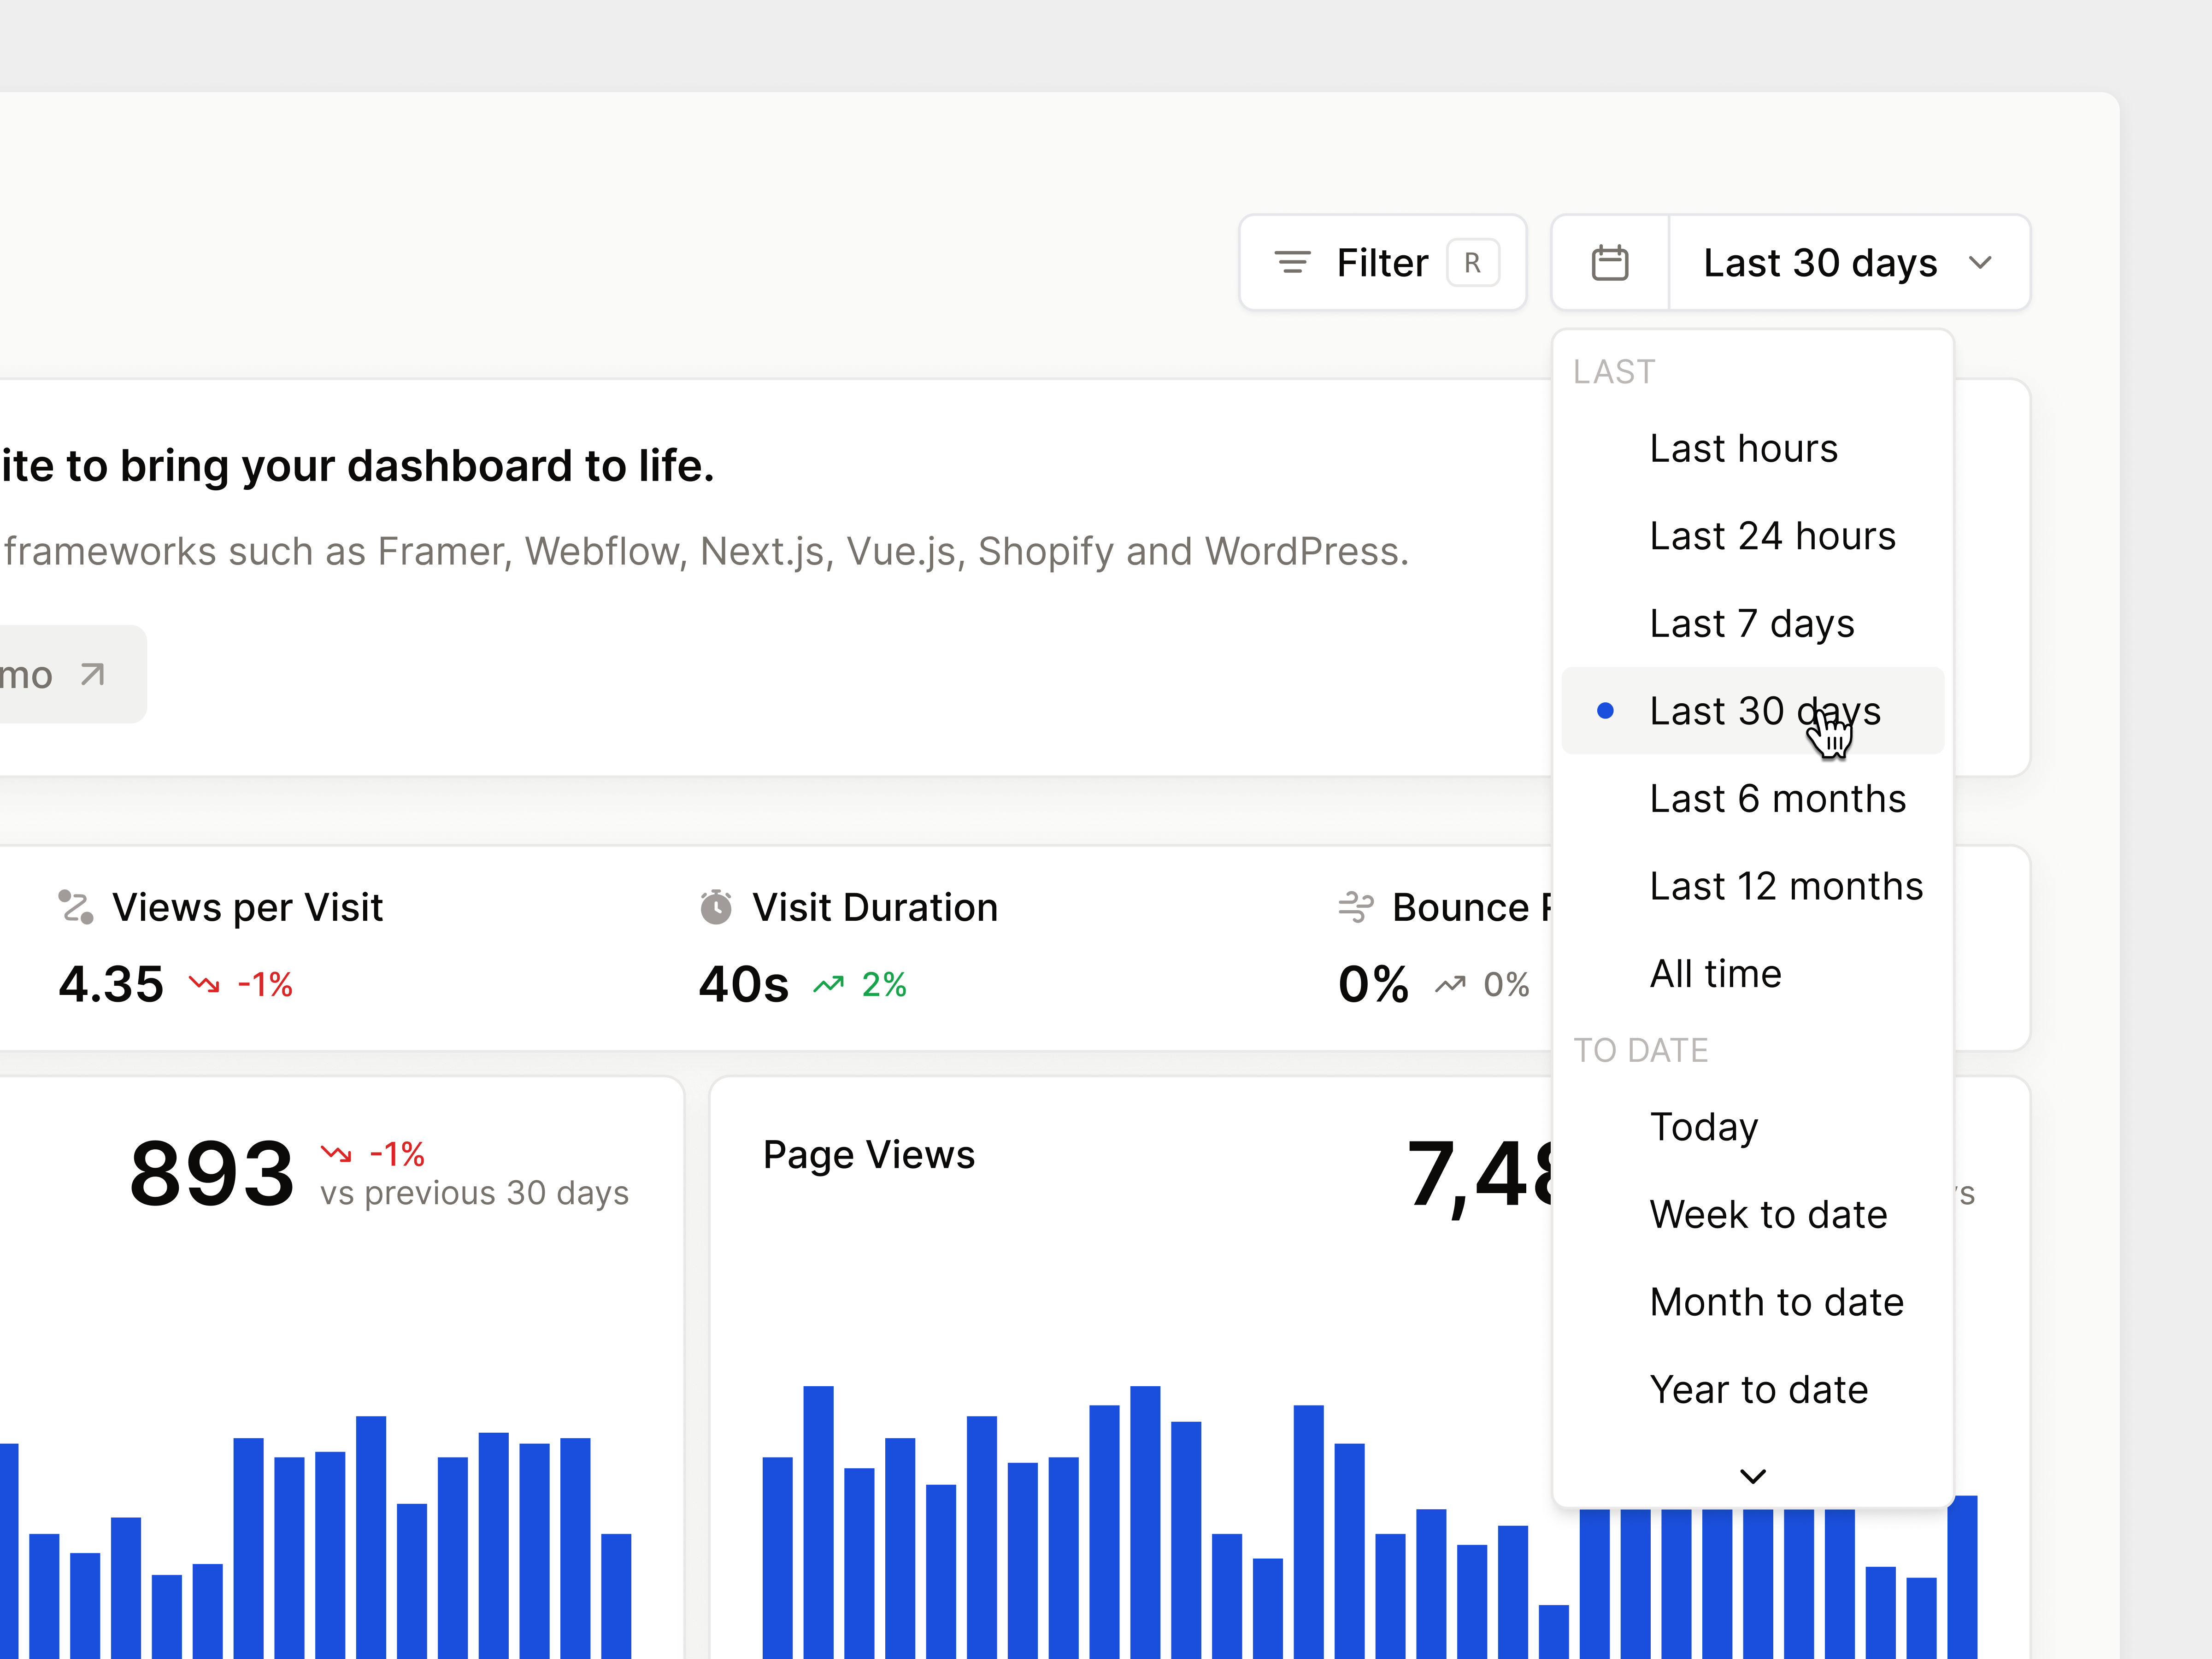The image size is (2212, 1659).
Task: Click red downtrend arrow beside 893
Action: pos(336,1154)
